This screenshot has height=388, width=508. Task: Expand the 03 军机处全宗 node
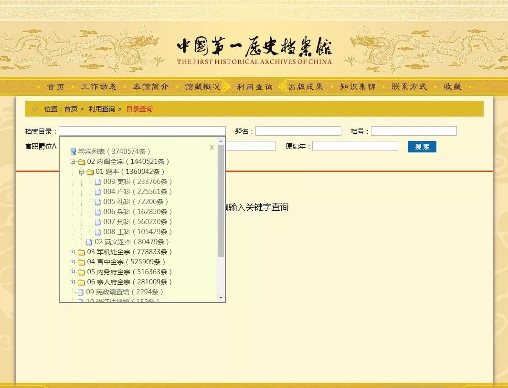point(73,252)
